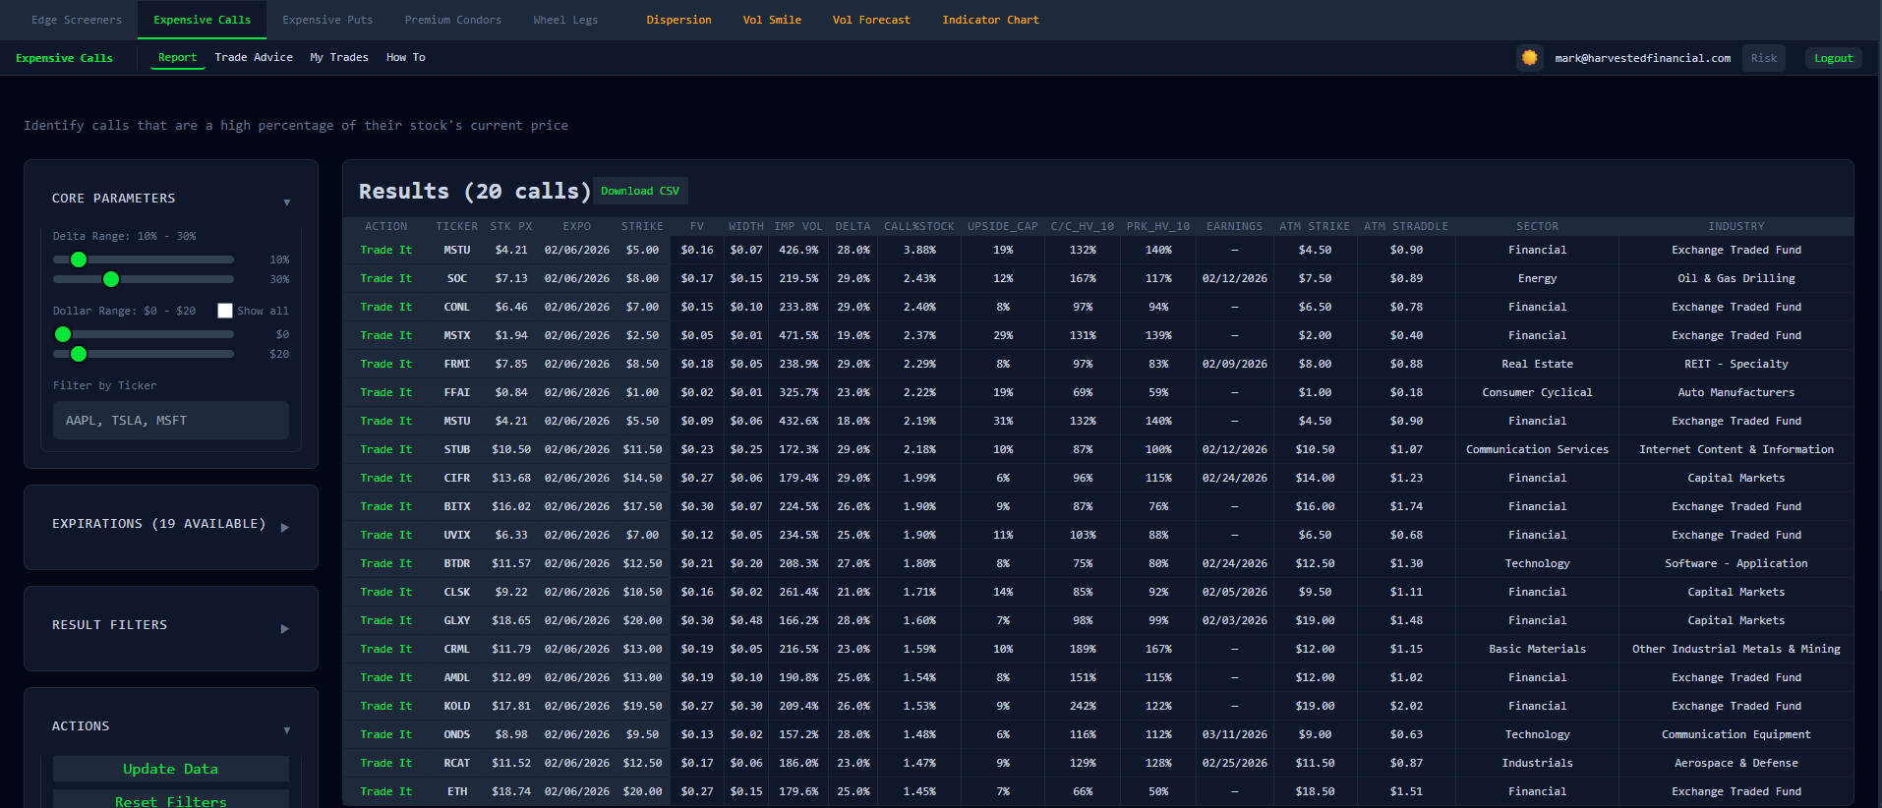Screen dimensions: 1882x808
Task: Click Trade It for GLXY
Action: (x=386, y=620)
